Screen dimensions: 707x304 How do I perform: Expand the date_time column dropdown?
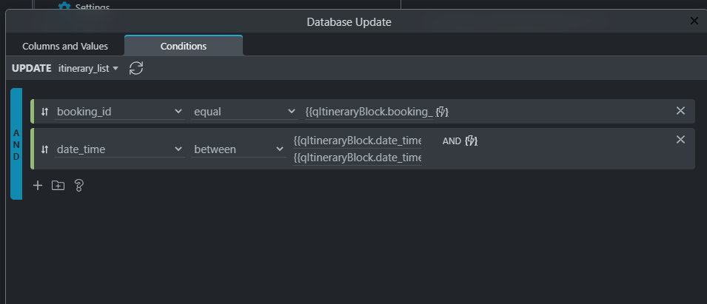tap(119, 149)
